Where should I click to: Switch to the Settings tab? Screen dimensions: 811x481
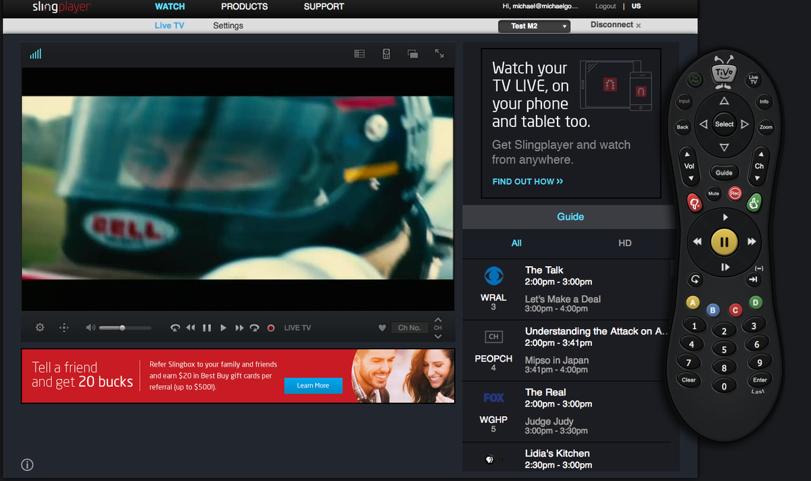point(228,25)
